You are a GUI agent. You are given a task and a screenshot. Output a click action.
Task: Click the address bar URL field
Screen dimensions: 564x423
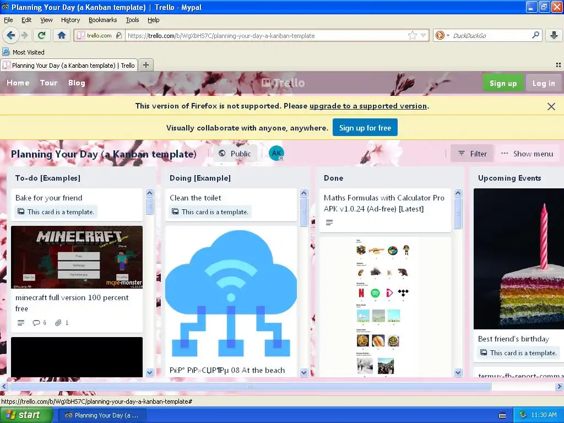pos(266,35)
